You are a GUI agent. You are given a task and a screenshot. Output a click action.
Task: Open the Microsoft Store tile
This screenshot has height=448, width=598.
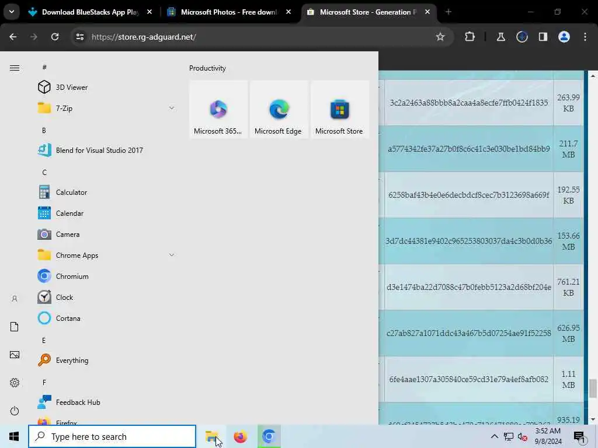(340, 109)
